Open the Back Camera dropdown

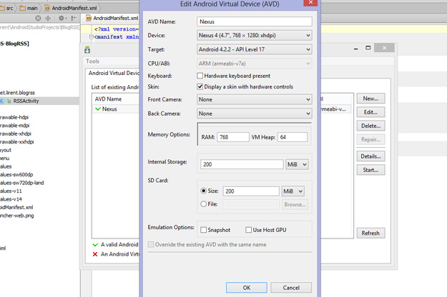pyautogui.click(x=255, y=114)
